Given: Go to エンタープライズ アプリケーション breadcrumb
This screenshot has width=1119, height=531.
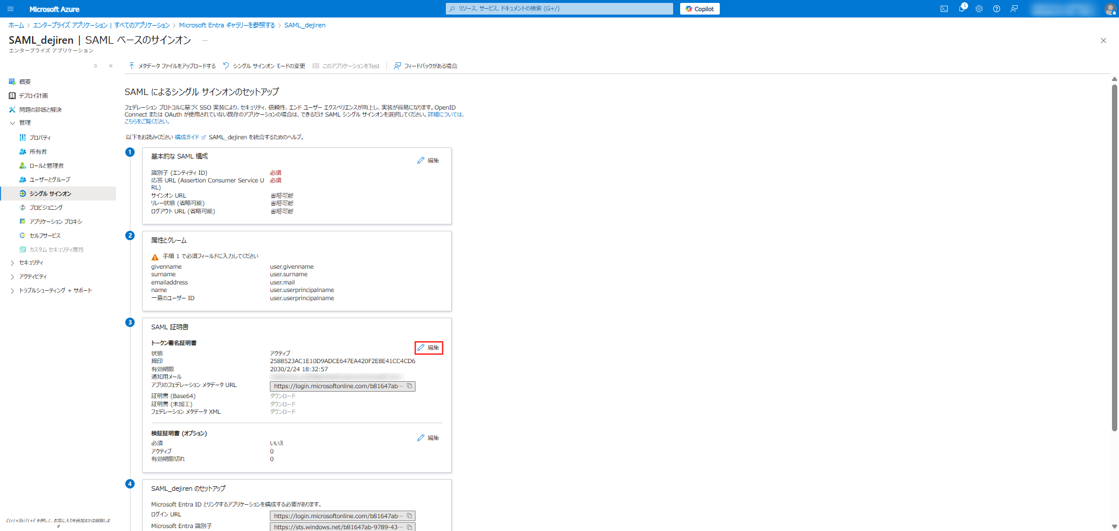Looking at the screenshot, I should [101, 25].
